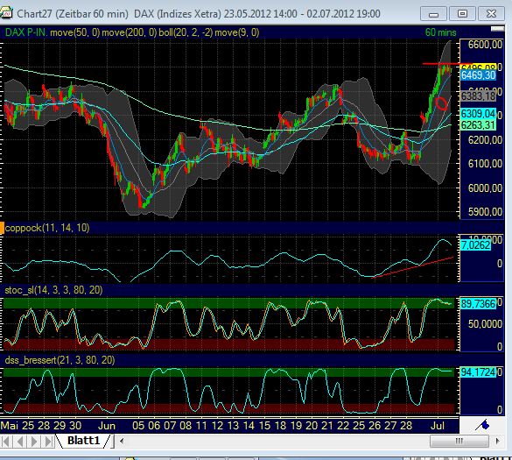Click price tag 6263,31
The width and height of the screenshot is (512, 460).
(x=478, y=125)
